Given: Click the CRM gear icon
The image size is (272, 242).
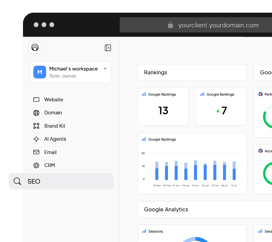Looking at the screenshot, I should (36, 165).
